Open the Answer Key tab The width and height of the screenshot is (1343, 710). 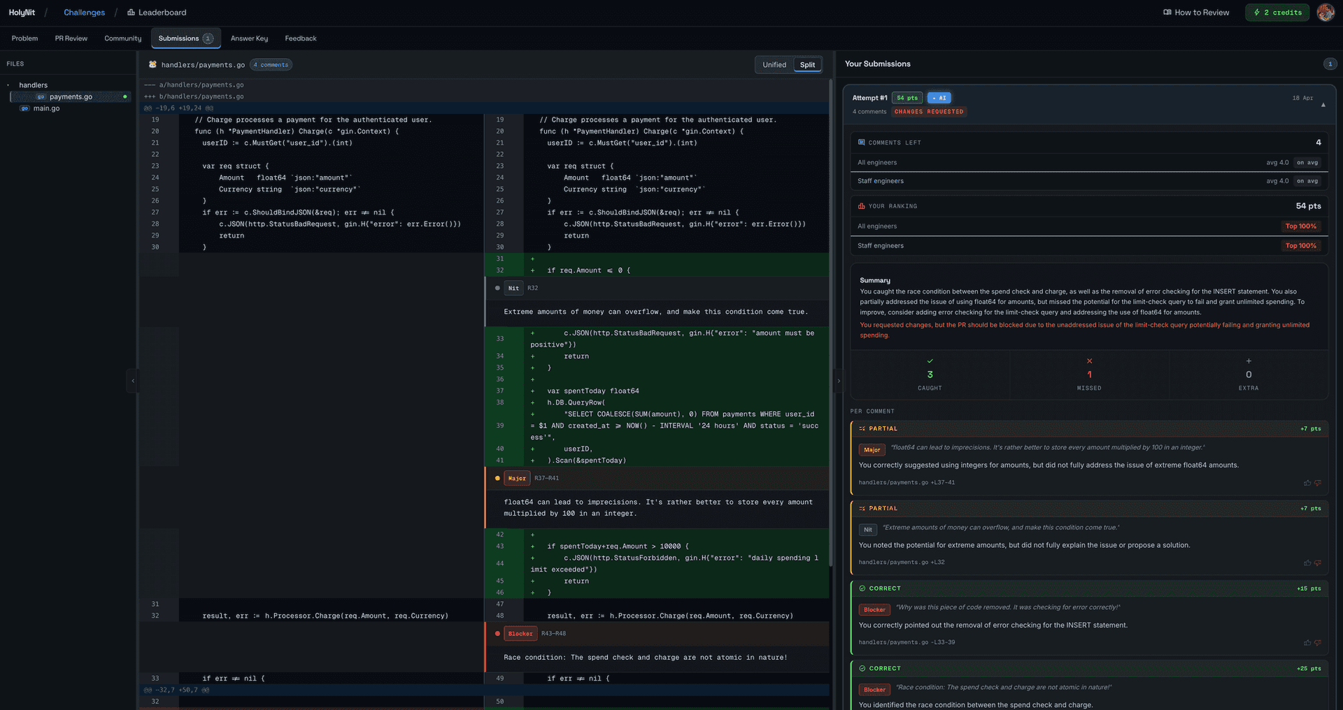coord(249,38)
